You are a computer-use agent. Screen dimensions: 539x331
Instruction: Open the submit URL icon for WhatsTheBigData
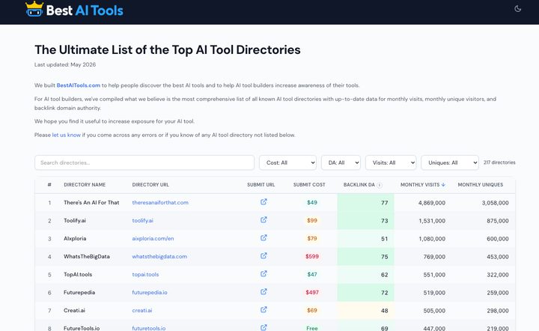point(264,255)
